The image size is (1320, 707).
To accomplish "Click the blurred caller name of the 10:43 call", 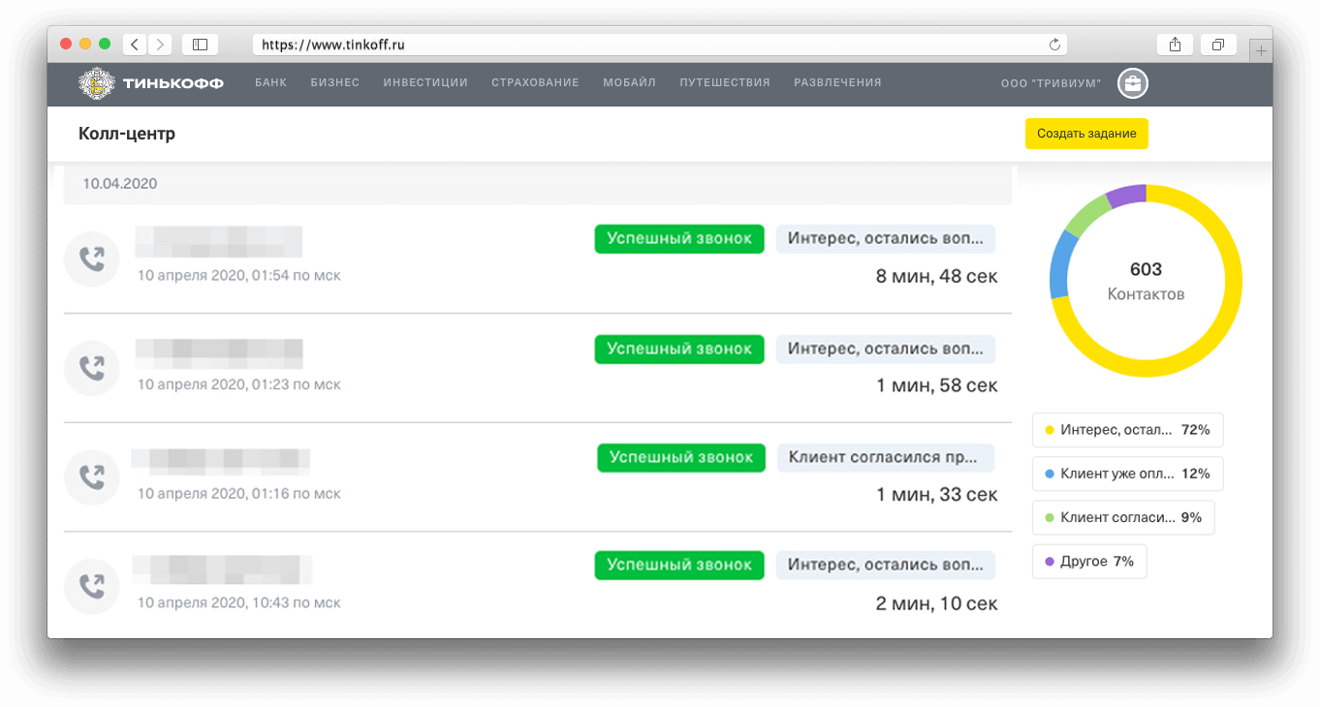I will click(x=222, y=569).
